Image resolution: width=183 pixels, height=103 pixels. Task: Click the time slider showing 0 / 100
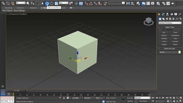[x=17, y=91]
